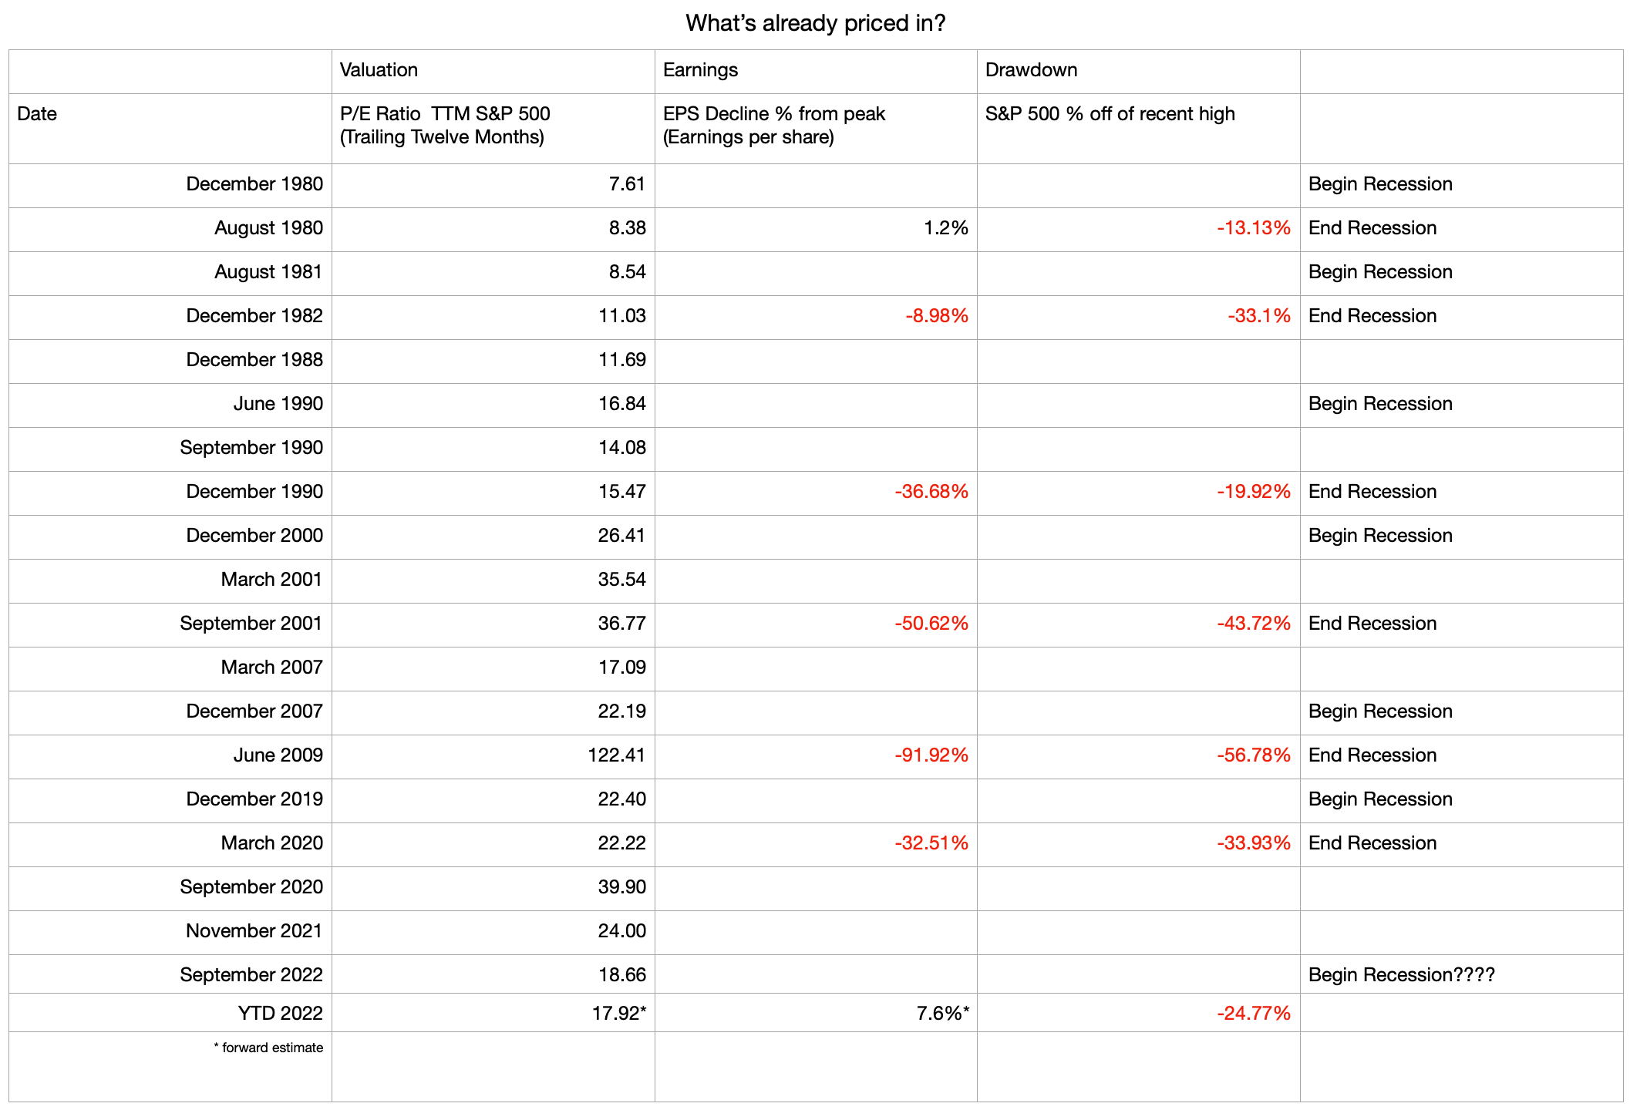This screenshot has height=1110, width=1630.
Task: Select the "Begin Recession????" cell
Action: pyautogui.click(x=1401, y=975)
